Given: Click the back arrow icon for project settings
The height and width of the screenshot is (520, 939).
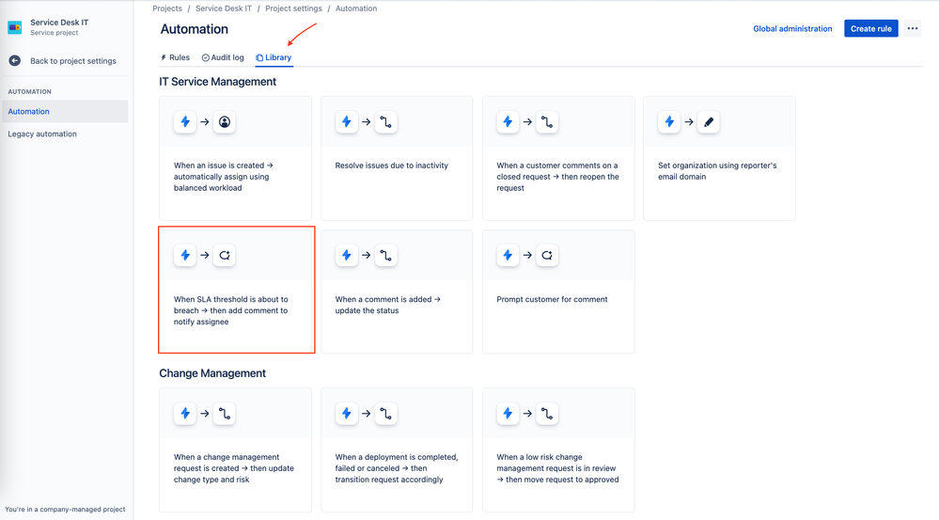Looking at the screenshot, I should pos(15,60).
